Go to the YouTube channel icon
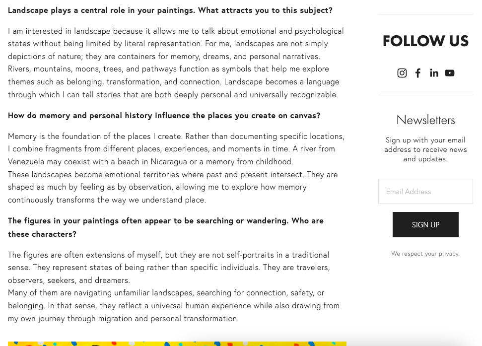The width and height of the screenshot is (482, 346). pyautogui.click(x=449, y=73)
